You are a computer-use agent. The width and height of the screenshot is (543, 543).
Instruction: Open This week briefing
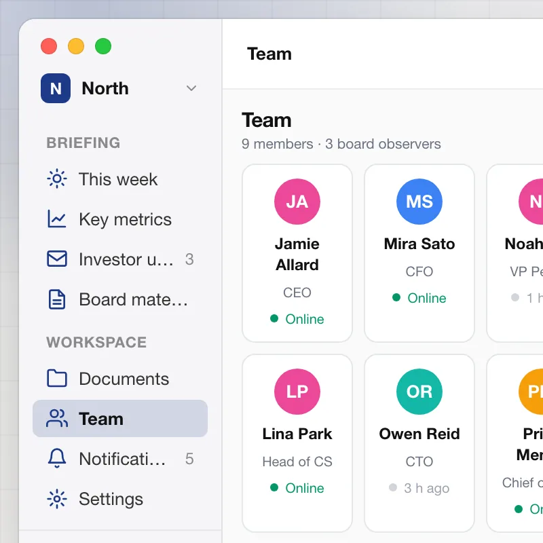click(120, 179)
